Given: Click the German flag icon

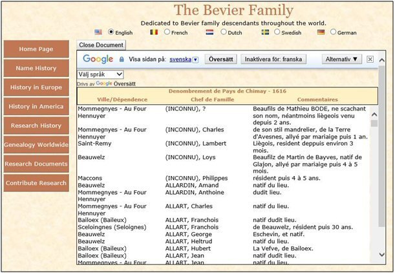Looking at the screenshot, I should pyautogui.click(x=321, y=32).
